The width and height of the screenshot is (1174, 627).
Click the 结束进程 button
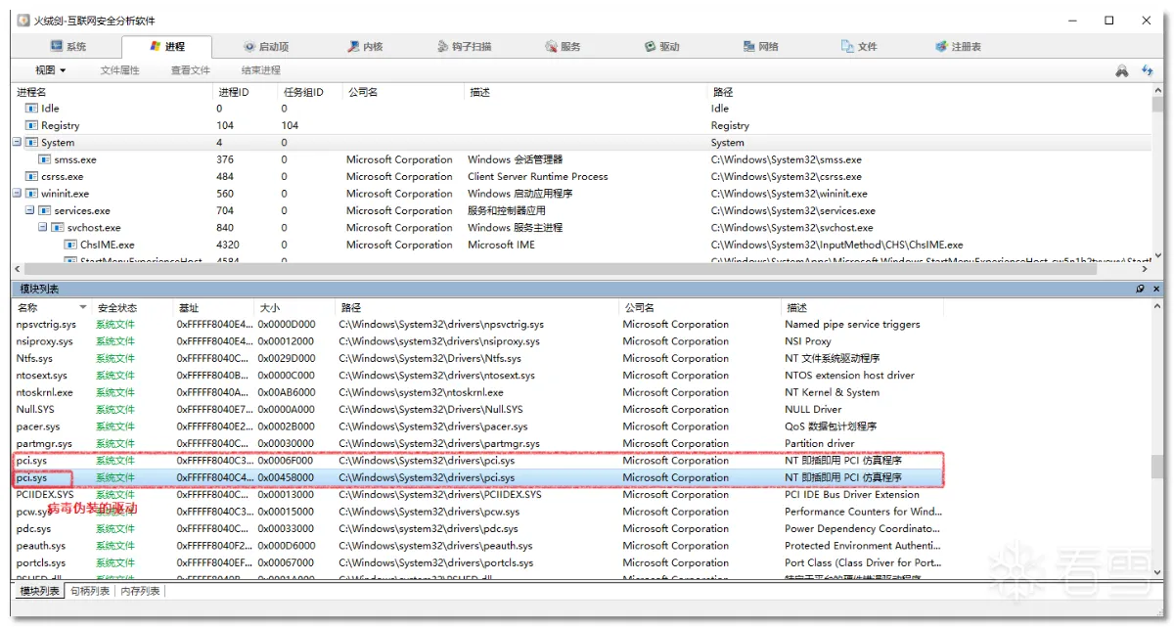[261, 70]
